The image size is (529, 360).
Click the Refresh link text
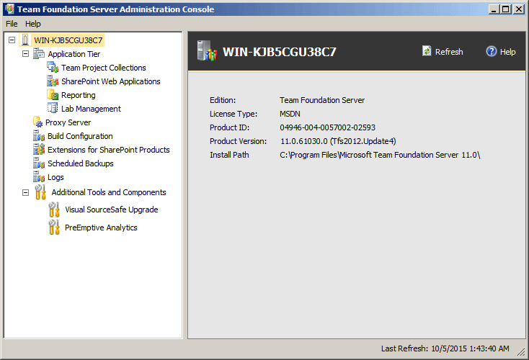click(x=449, y=52)
